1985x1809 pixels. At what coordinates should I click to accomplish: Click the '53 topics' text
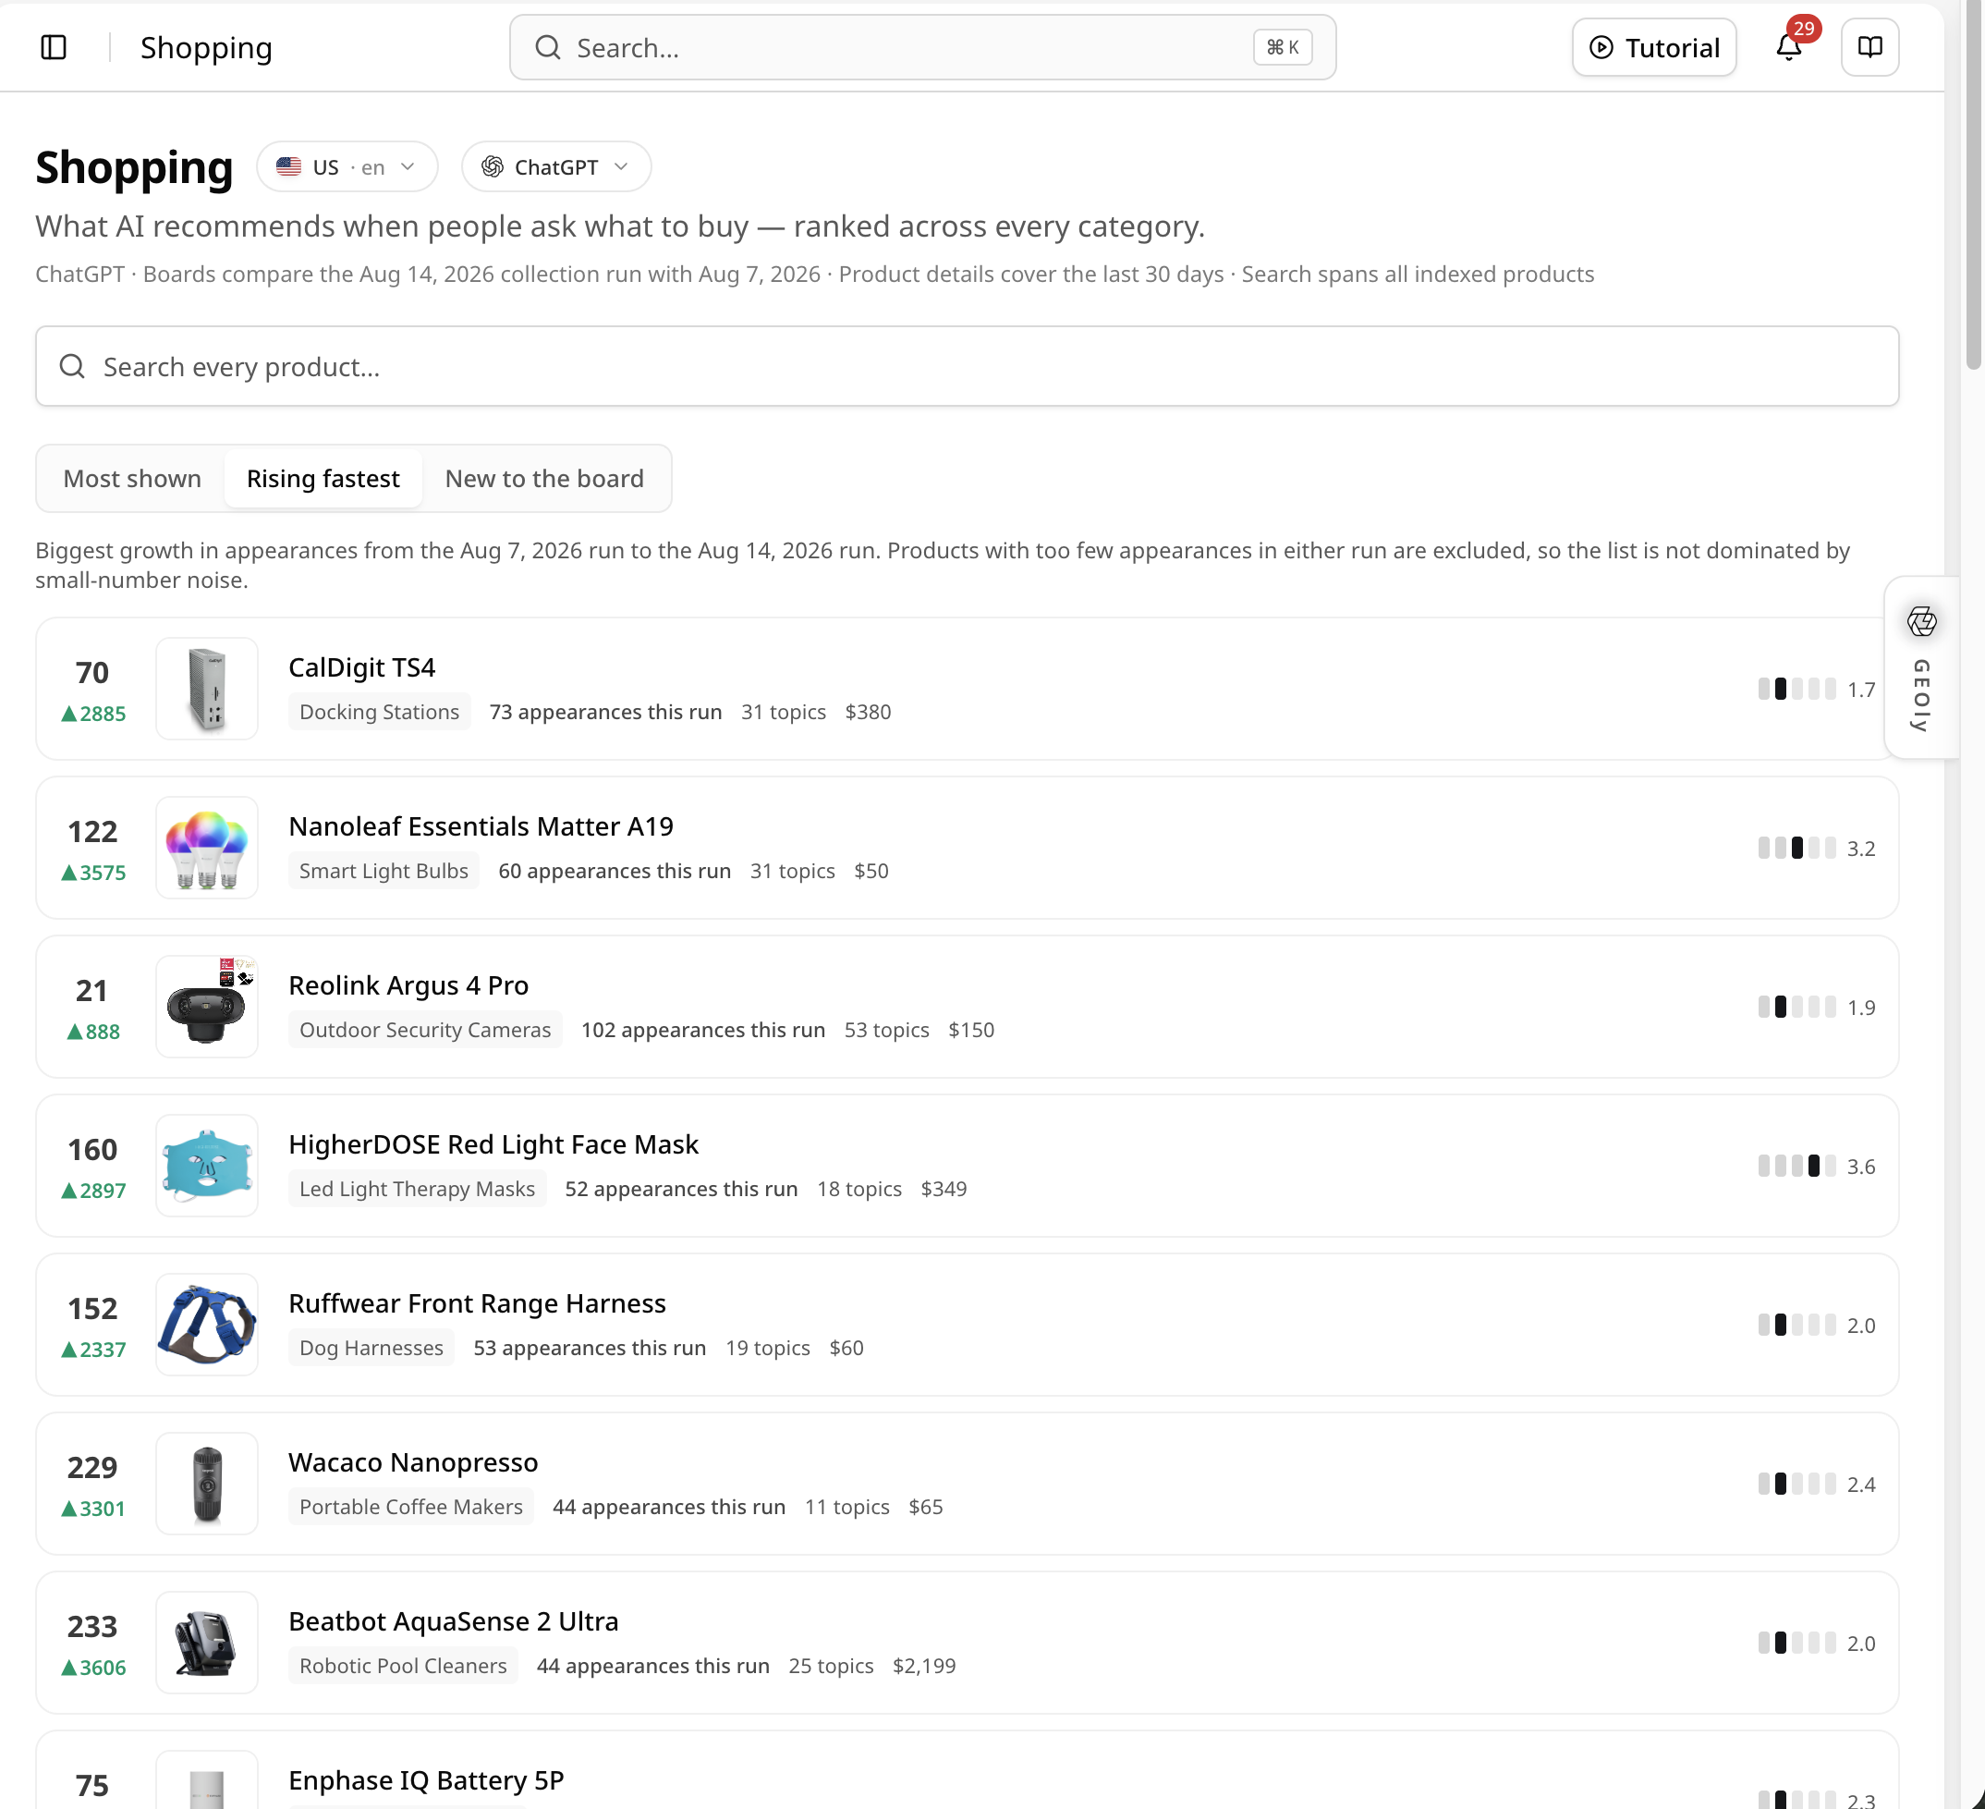point(886,1029)
